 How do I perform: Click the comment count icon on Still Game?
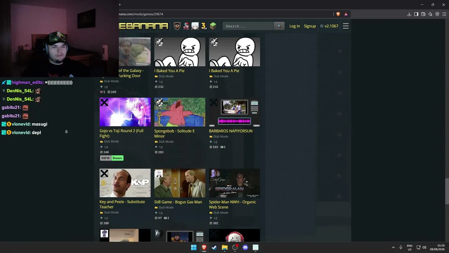tap(165, 218)
